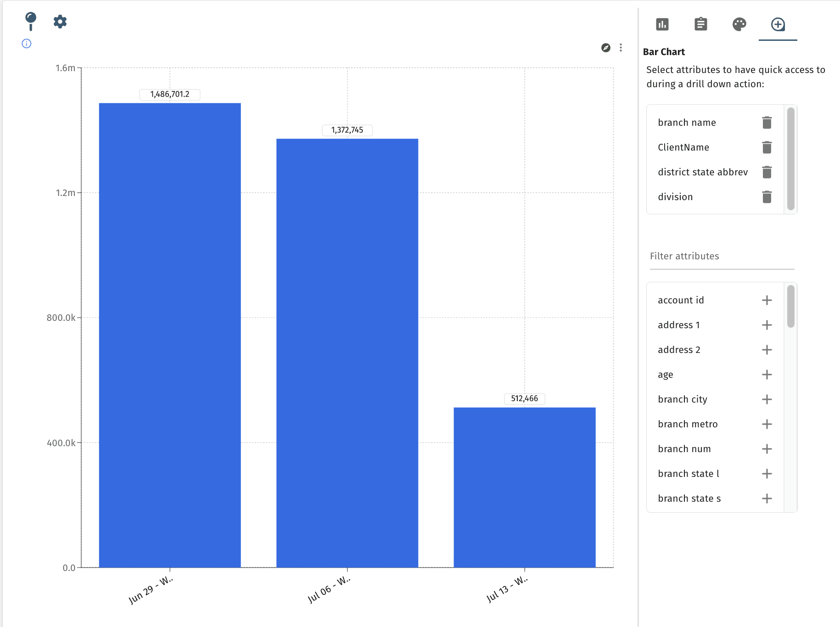The image size is (840, 627).
Task: Open the clipboard data tab
Action: (x=700, y=24)
